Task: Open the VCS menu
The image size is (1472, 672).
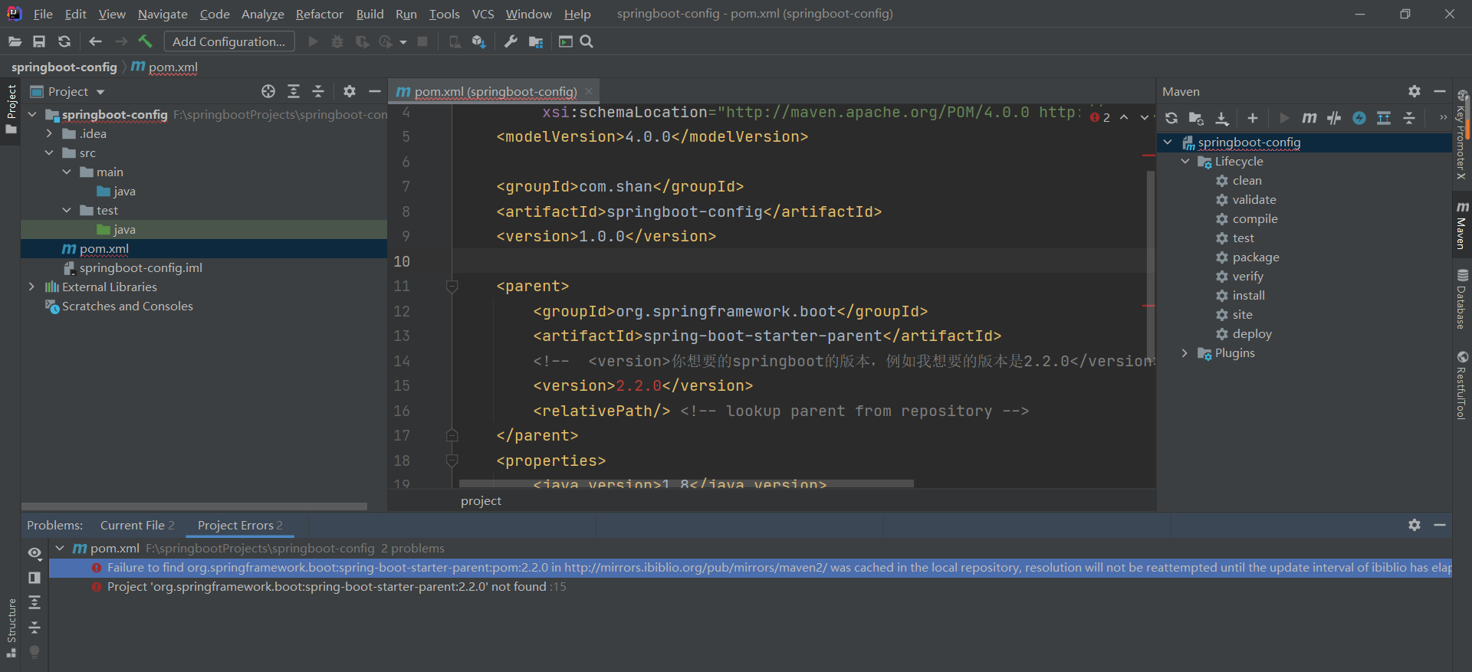Action: pyautogui.click(x=483, y=14)
